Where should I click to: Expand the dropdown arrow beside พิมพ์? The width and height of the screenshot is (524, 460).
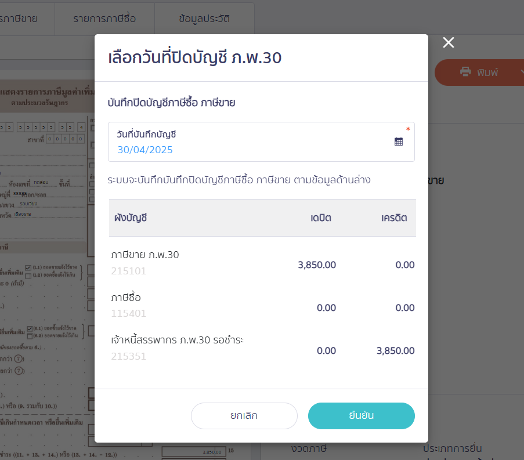click(522, 71)
